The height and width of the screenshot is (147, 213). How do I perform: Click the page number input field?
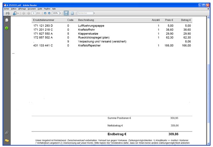(x=34, y=13)
